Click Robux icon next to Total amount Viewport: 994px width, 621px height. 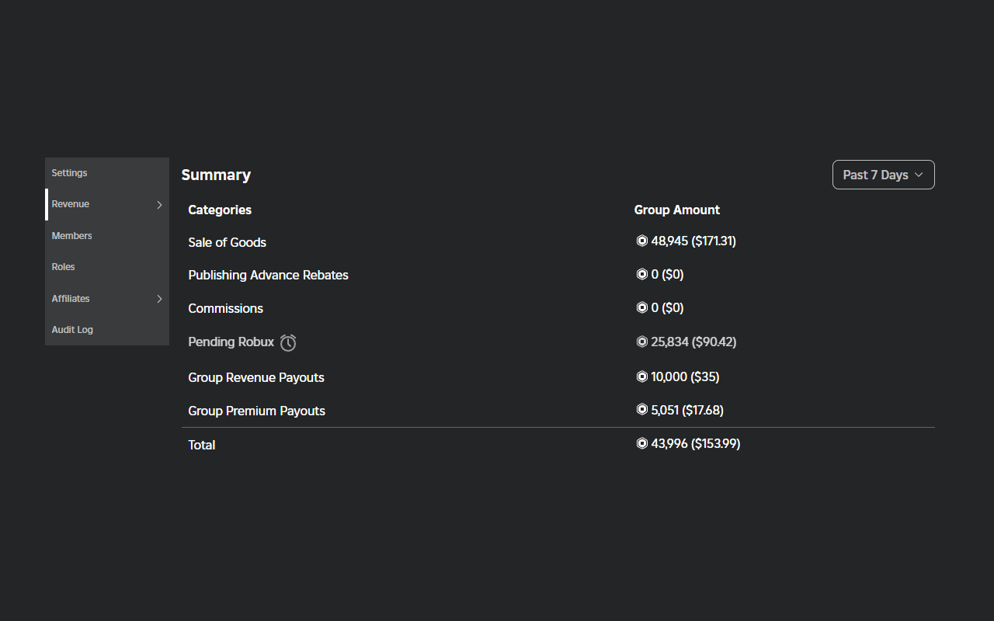tap(641, 443)
